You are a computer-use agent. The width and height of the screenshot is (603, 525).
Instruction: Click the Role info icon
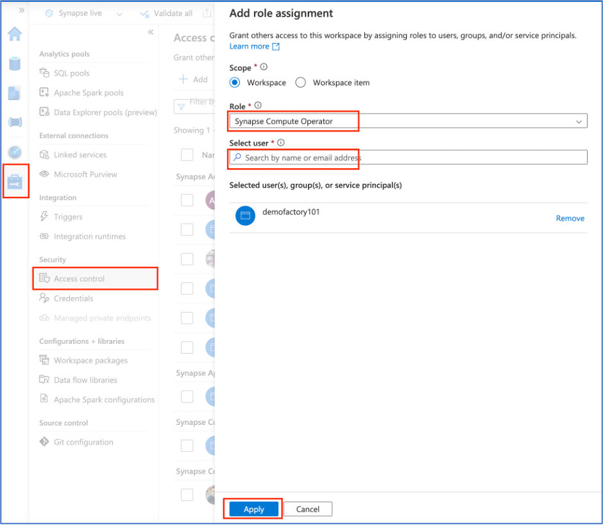258,105
